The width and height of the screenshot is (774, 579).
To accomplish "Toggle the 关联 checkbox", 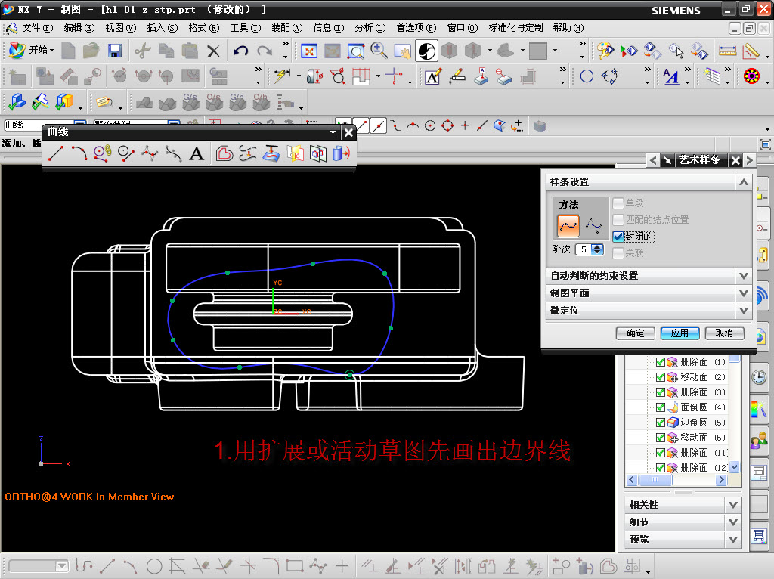I will 618,253.
